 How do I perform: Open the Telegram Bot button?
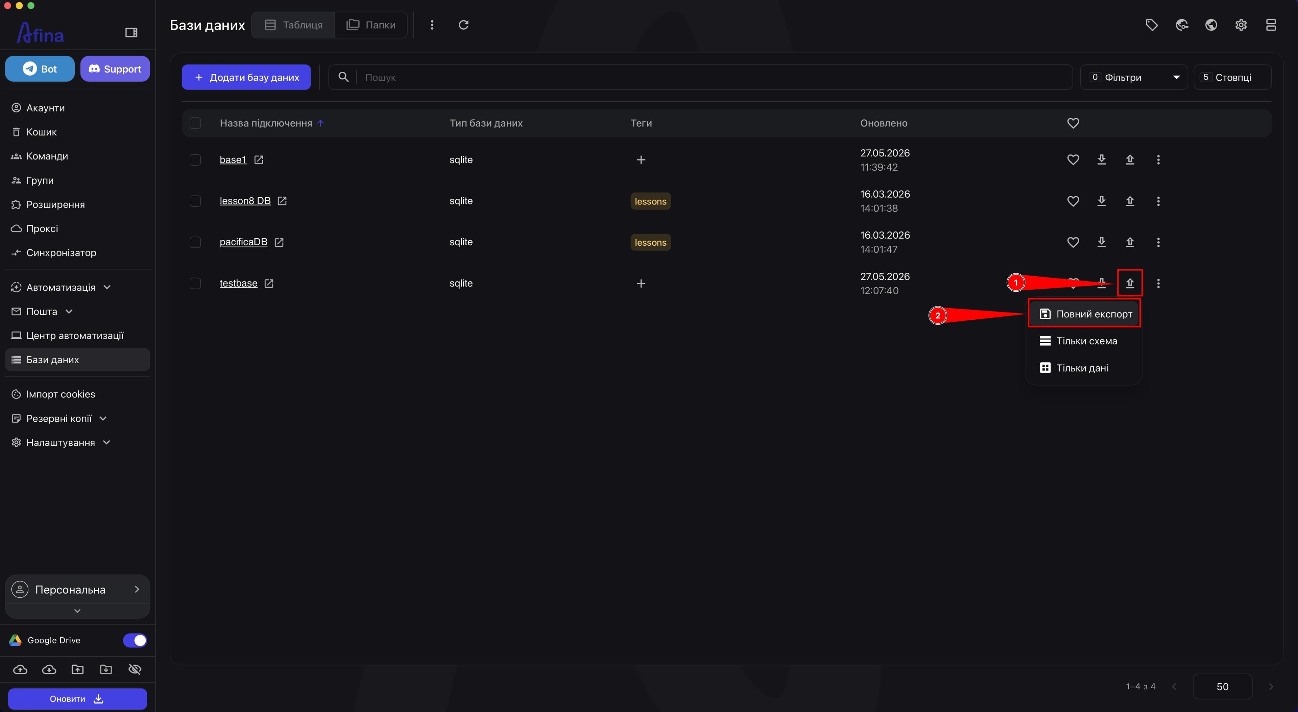(40, 69)
